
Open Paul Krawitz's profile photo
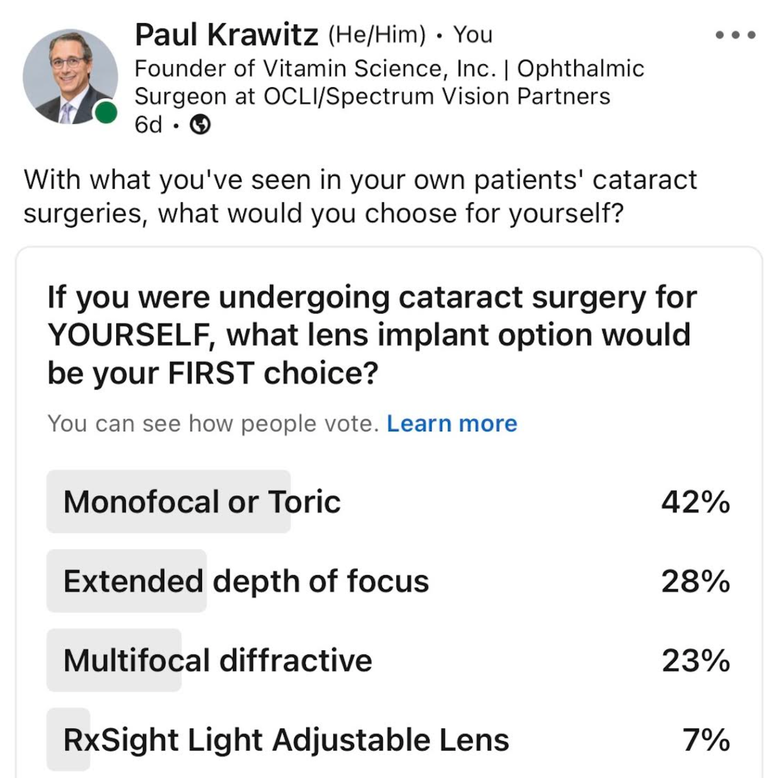(69, 77)
